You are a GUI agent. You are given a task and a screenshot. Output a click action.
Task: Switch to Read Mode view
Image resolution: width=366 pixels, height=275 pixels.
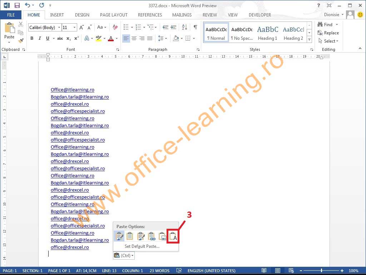coord(264,271)
